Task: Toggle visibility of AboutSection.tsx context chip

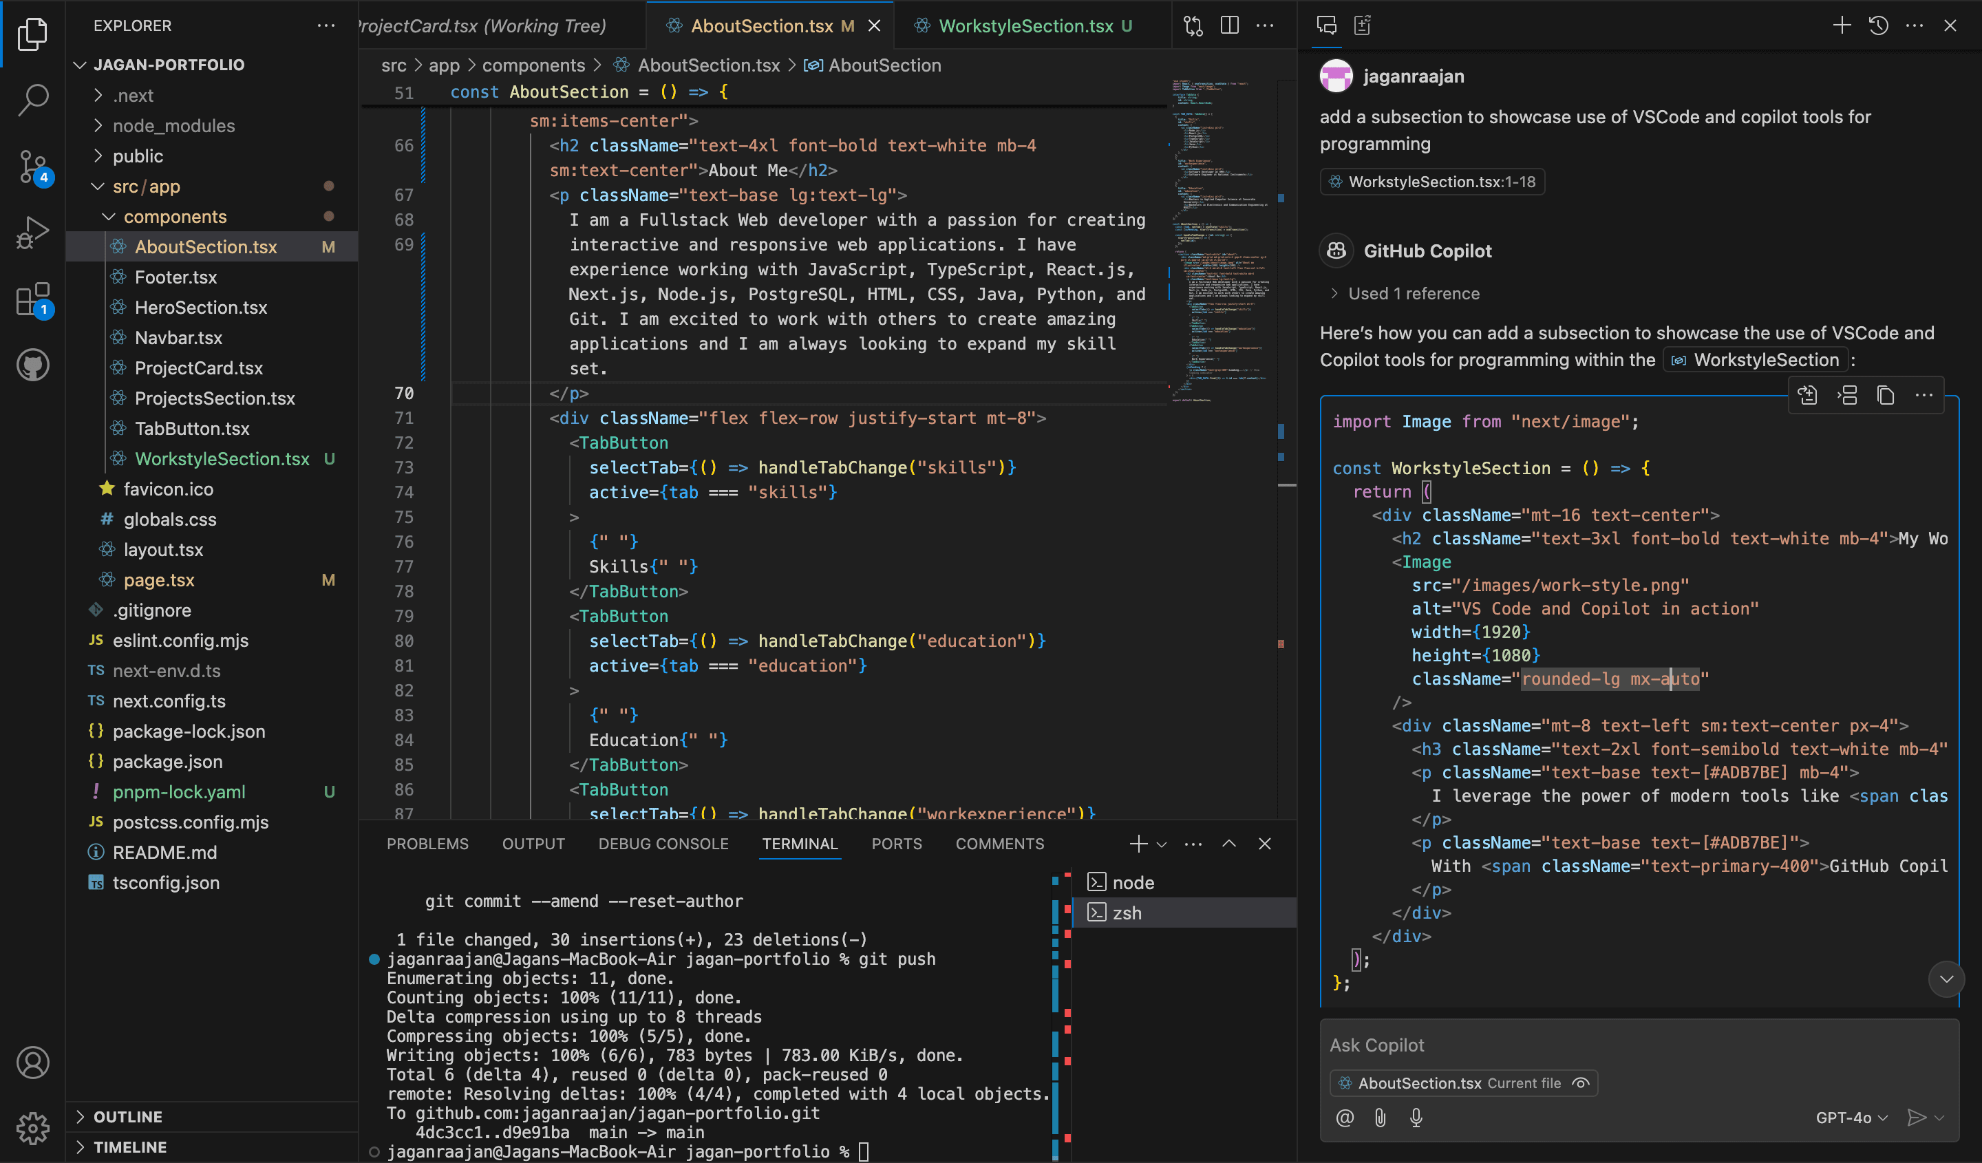Action: pyautogui.click(x=1581, y=1082)
